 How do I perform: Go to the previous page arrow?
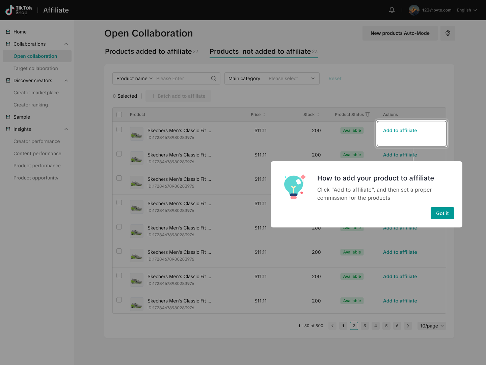tap(332, 326)
